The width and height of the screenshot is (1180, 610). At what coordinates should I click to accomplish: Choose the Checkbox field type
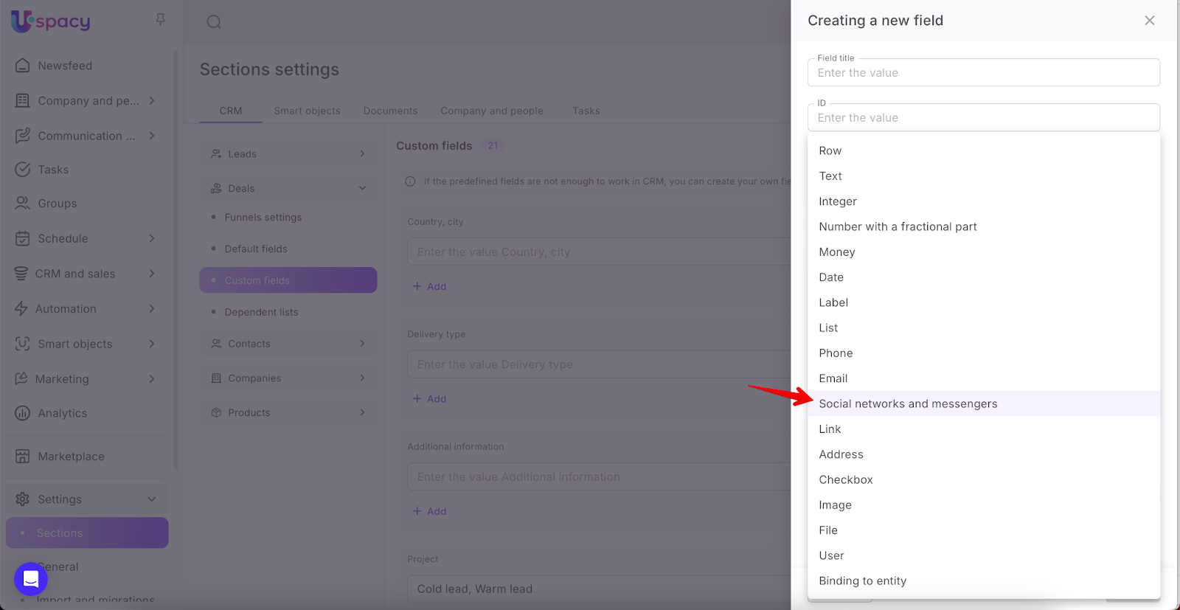(x=846, y=479)
